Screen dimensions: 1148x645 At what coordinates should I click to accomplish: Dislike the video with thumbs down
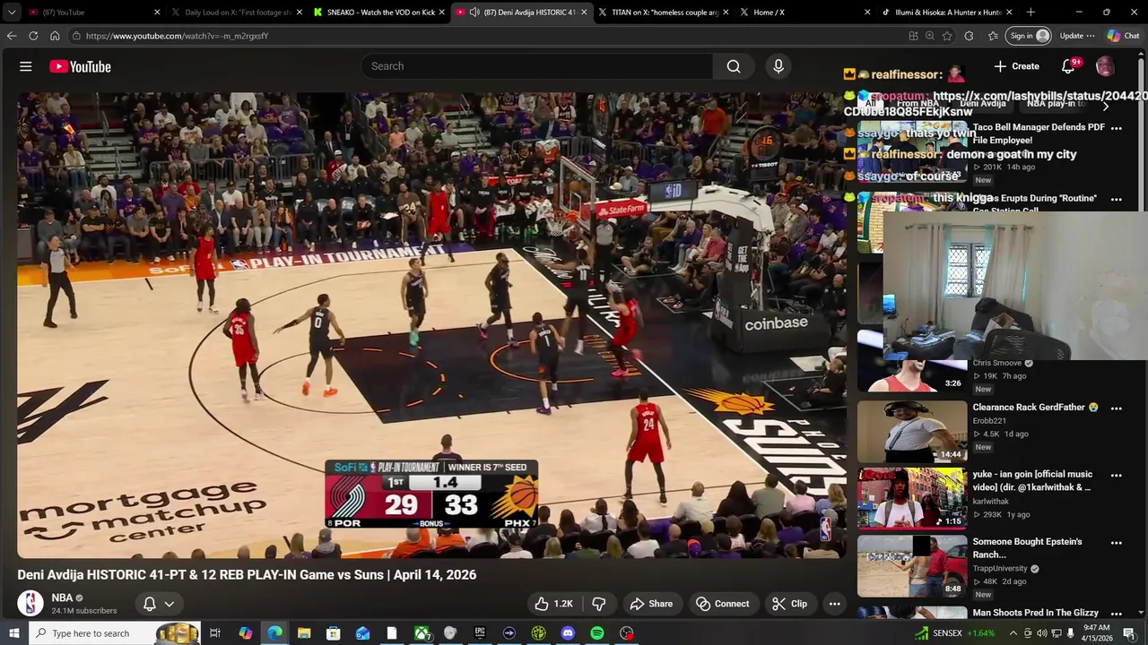(x=599, y=604)
